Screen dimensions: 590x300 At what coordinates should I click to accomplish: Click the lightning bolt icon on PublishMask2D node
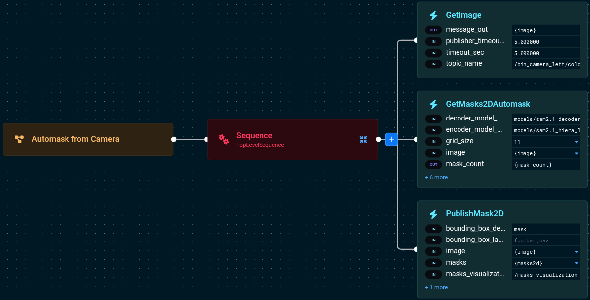point(433,213)
